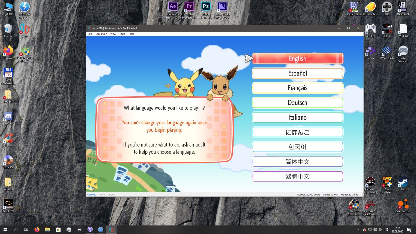Open the Snes9x emulator shortcut

[370, 52]
